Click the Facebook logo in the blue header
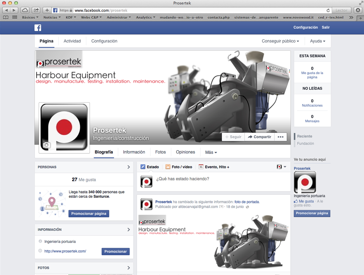The width and height of the screenshot is (364, 275). (x=38, y=27)
